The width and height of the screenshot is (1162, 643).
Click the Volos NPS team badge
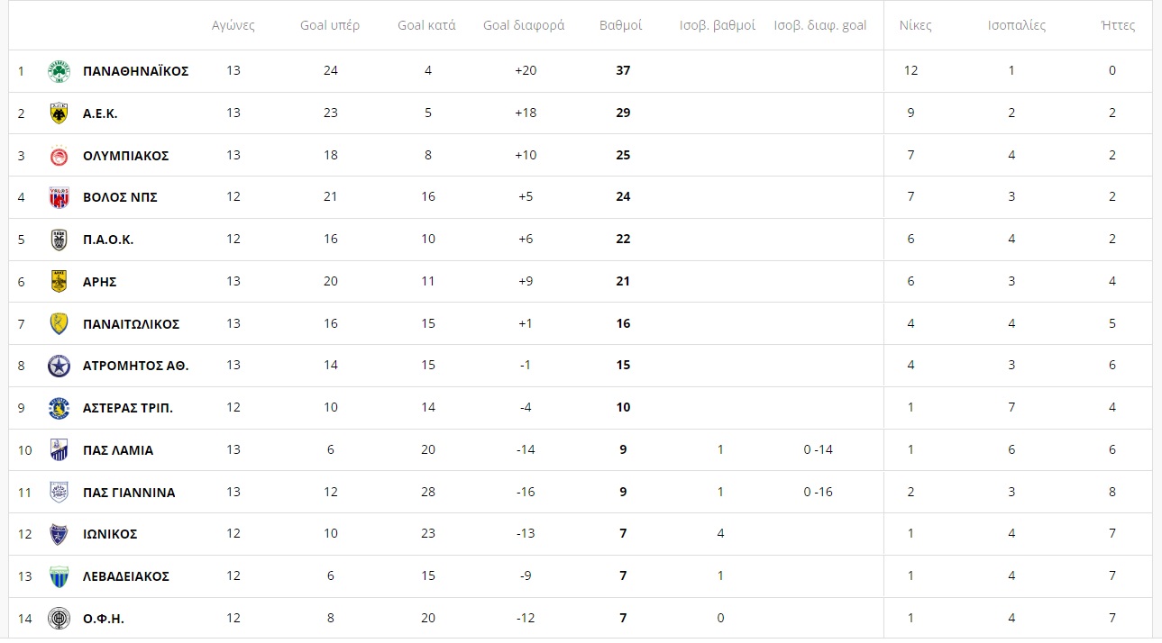click(59, 197)
